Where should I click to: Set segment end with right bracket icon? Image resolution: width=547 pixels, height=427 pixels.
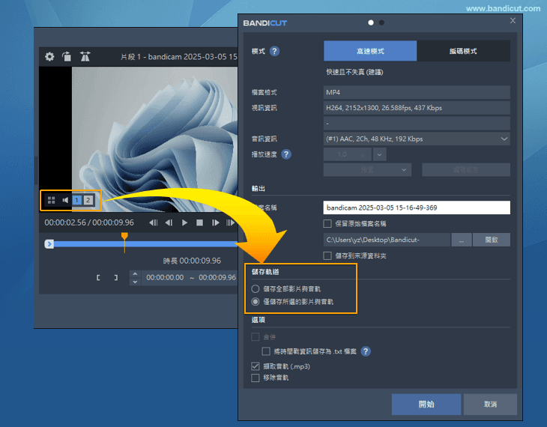click(x=116, y=278)
